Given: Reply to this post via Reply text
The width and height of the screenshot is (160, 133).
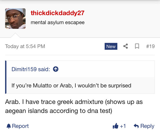Looking at the screenshot, I should tap(147, 126).
